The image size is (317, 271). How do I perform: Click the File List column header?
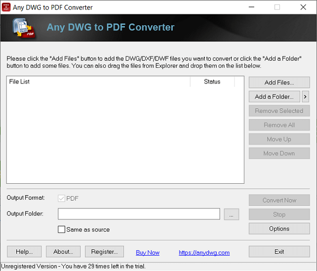click(x=98, y=81)
